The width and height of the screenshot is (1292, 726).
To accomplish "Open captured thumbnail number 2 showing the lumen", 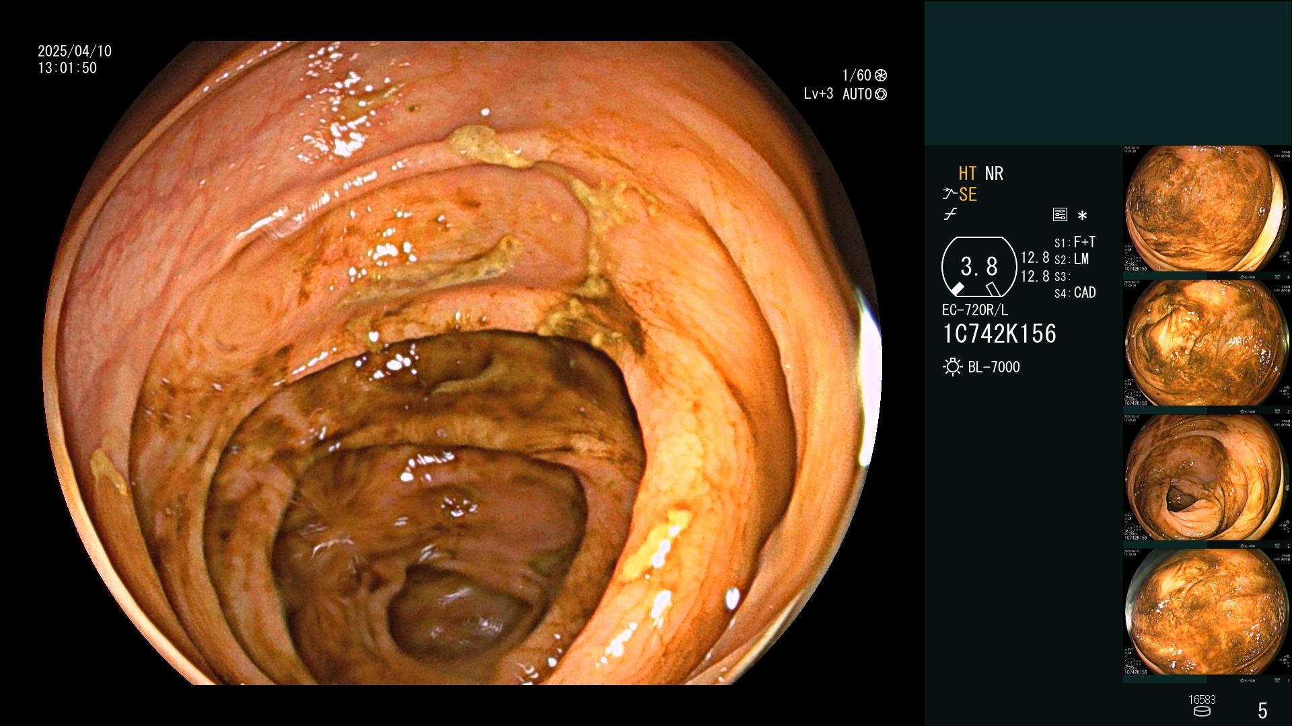I will pos(1207,481).
